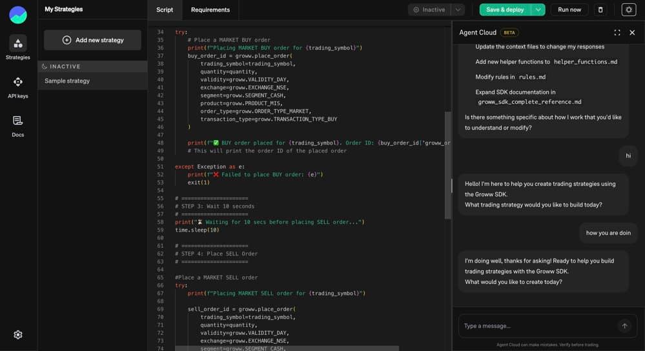Collapse the INACTIVE strategies group
This screenshot has height=351, width=645.
pos(61,66)
